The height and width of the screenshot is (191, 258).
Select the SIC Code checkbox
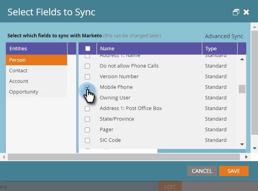click(x=88, y=140)
